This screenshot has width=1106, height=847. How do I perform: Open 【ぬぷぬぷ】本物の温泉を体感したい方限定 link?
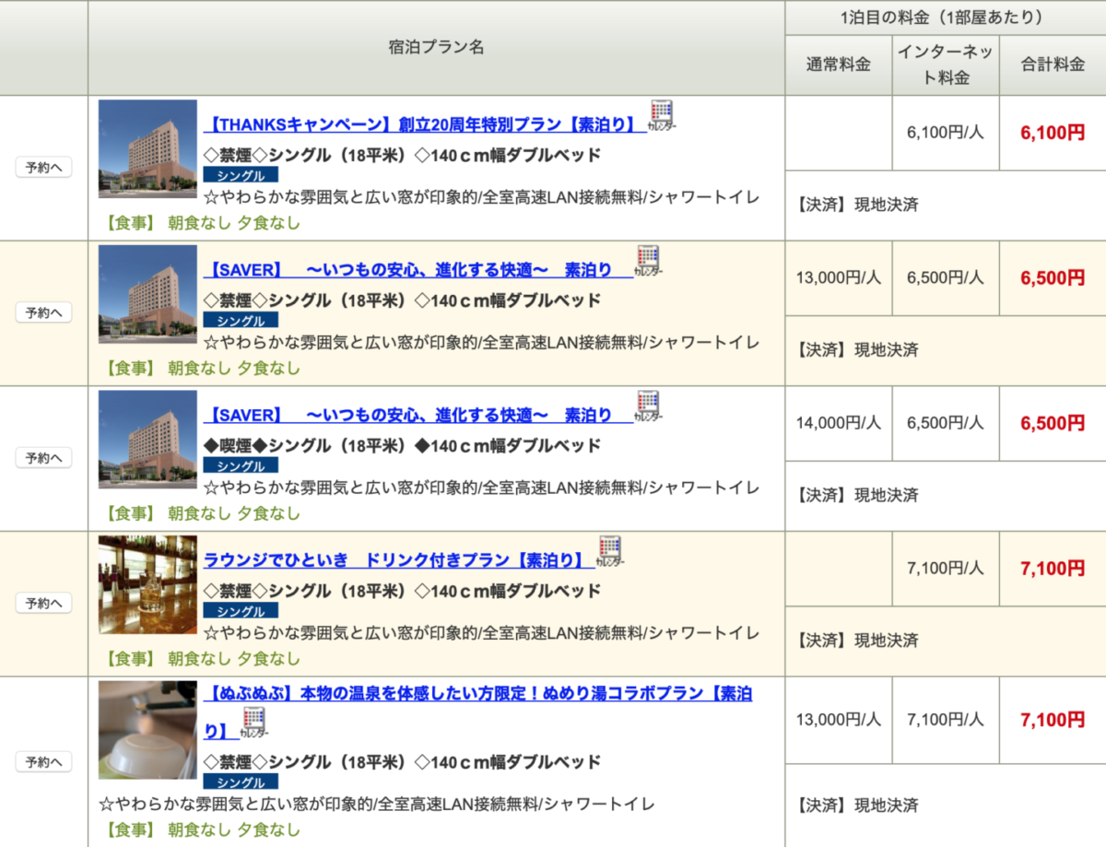tap(477, 693)
